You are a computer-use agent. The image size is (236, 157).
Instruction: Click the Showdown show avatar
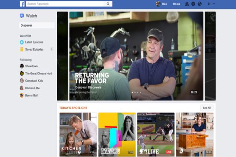pyautogui.click(x=22, y=66)
